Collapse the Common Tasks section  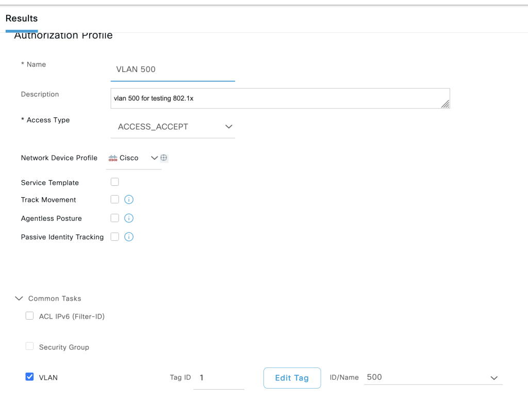[x=20, y=299]
